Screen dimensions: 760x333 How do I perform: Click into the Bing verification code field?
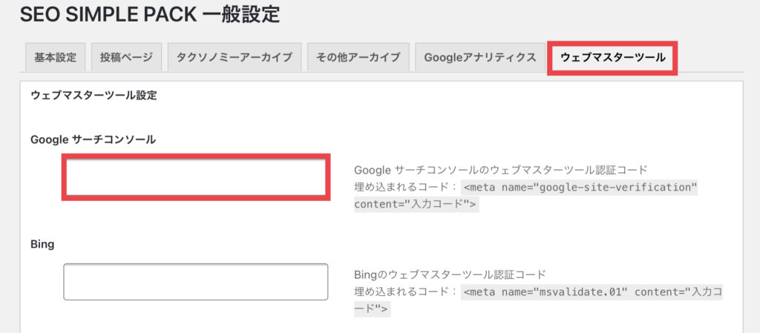click(196, 282)
